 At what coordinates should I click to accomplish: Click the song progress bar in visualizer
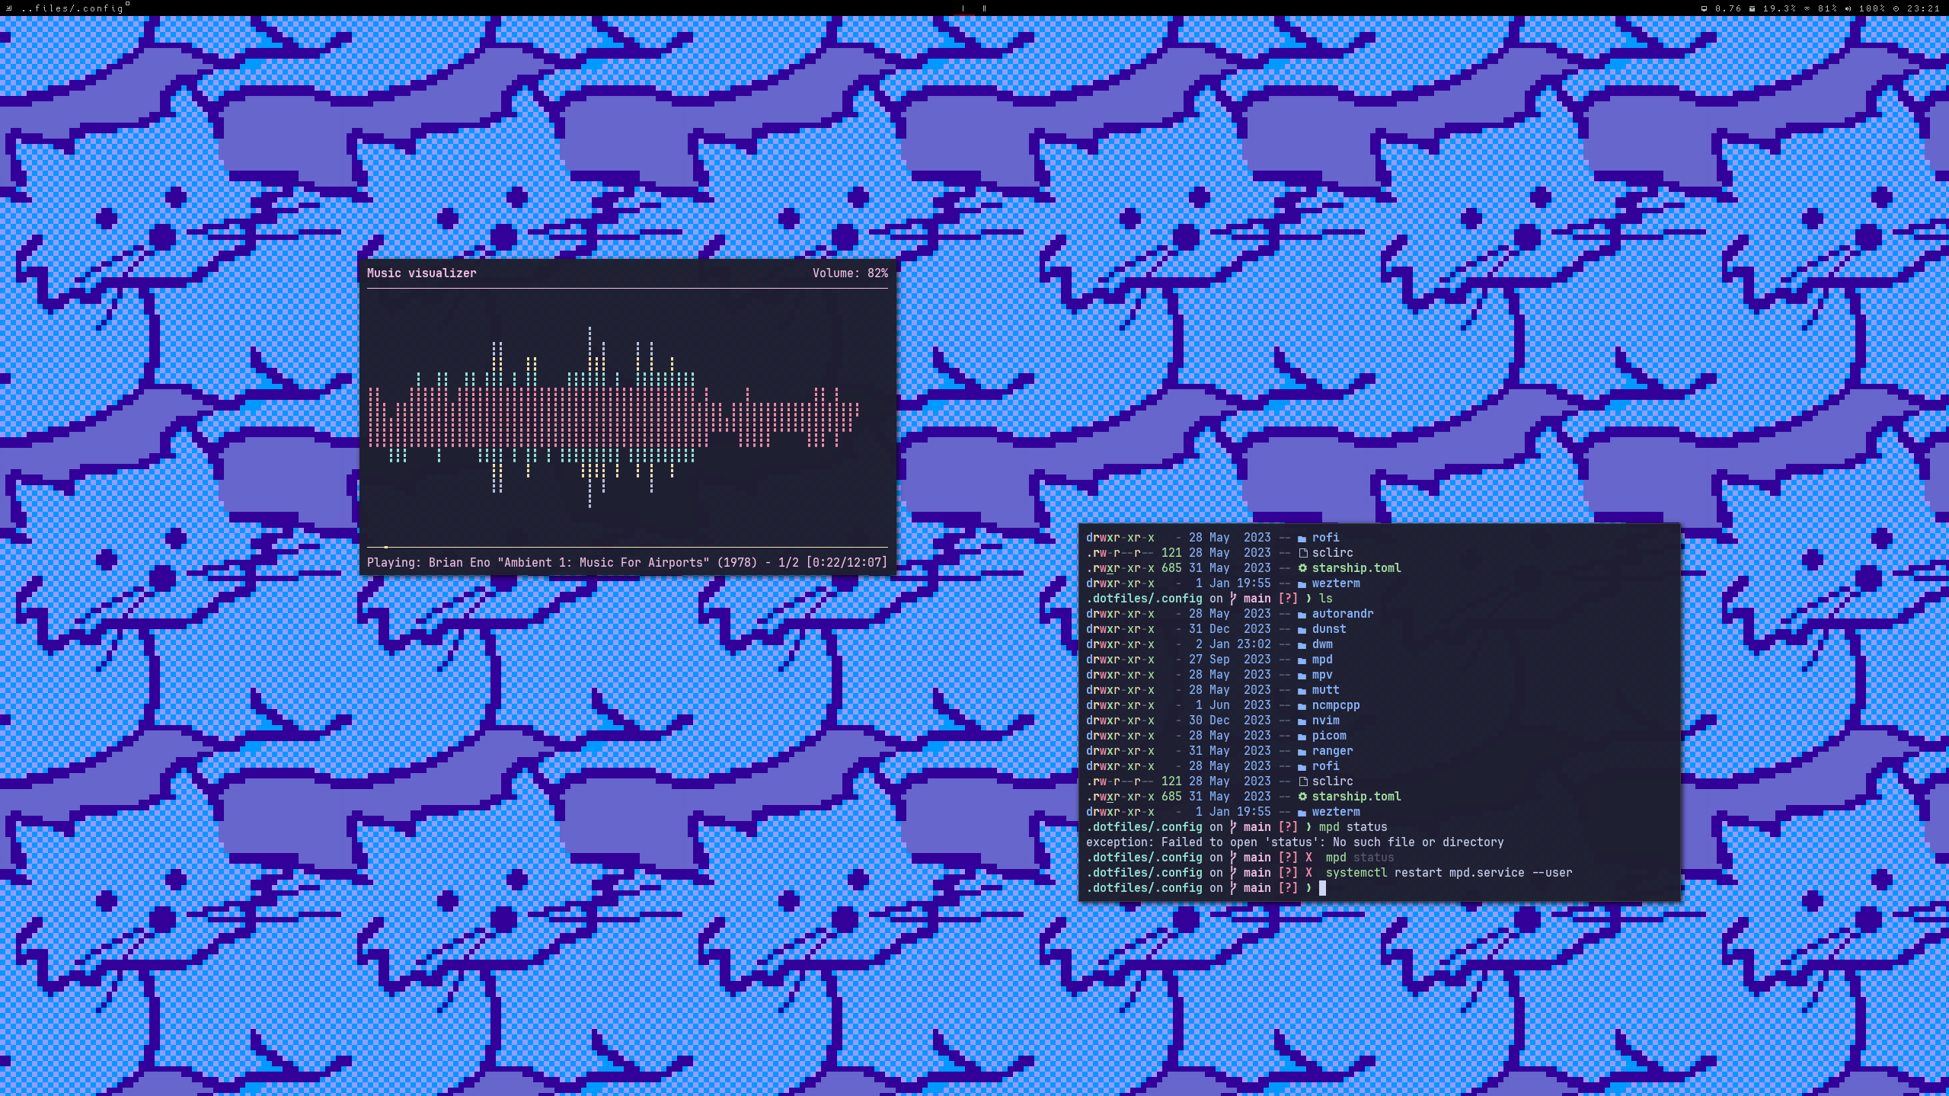(627, 547)
